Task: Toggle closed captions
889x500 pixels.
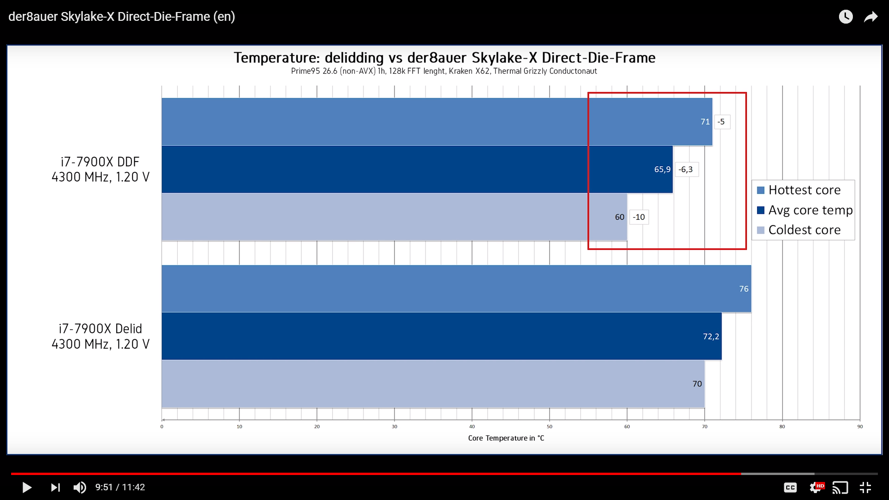Action: pos(790,487)
